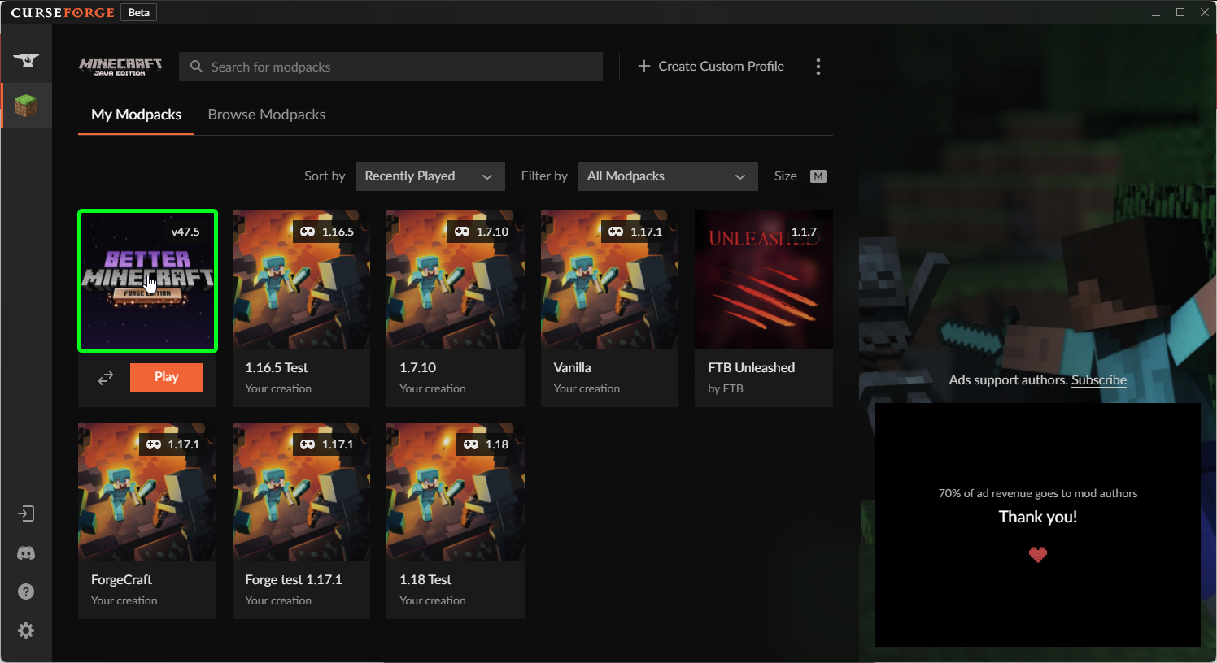Screen dimensions: 1217x663
Task: Click the 'Sort by' label
Action: 325,175
